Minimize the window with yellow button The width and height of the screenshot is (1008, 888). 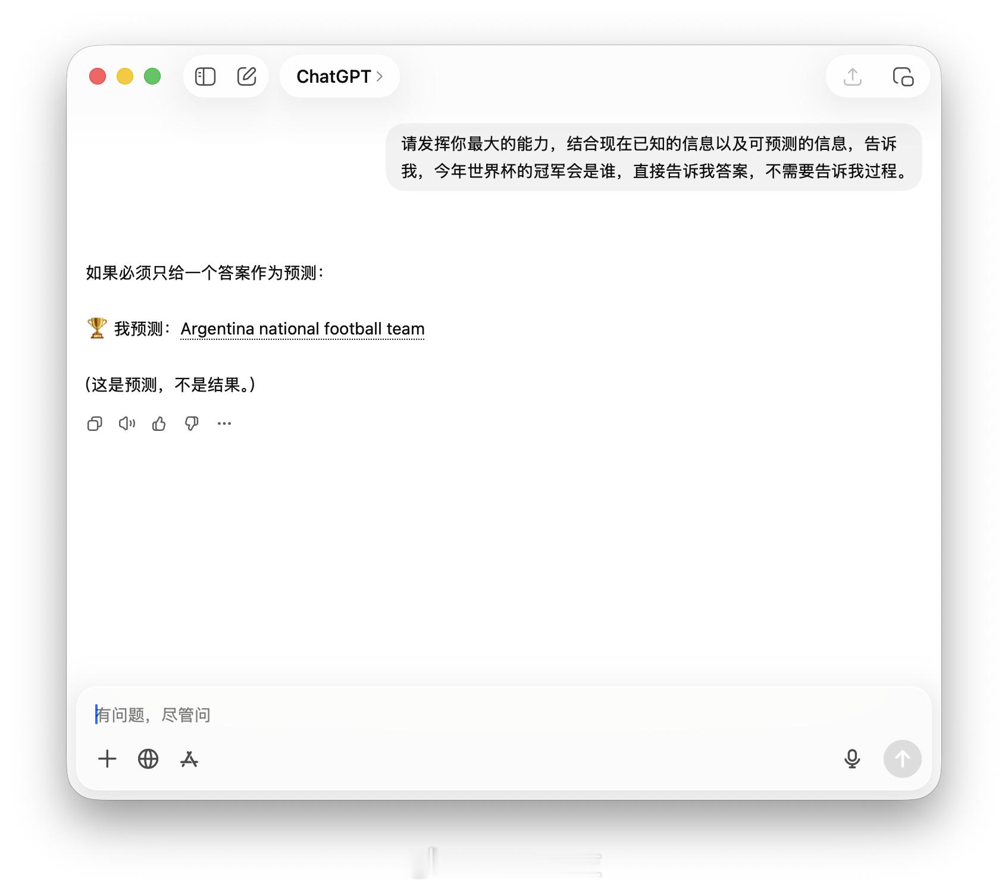coord(125,76)
